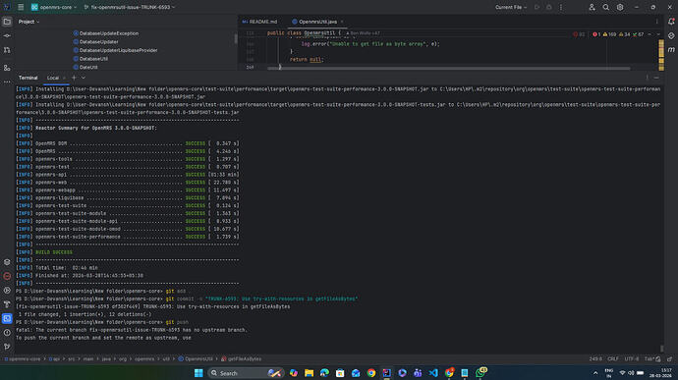The image size is (678, 380).
Task: Open the red-circled tool window icon
Action: 7,276
